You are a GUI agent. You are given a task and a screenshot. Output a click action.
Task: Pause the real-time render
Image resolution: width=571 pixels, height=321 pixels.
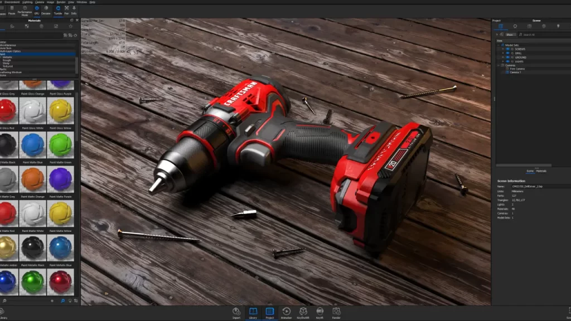pyautogui.click(x=12, y=10)
